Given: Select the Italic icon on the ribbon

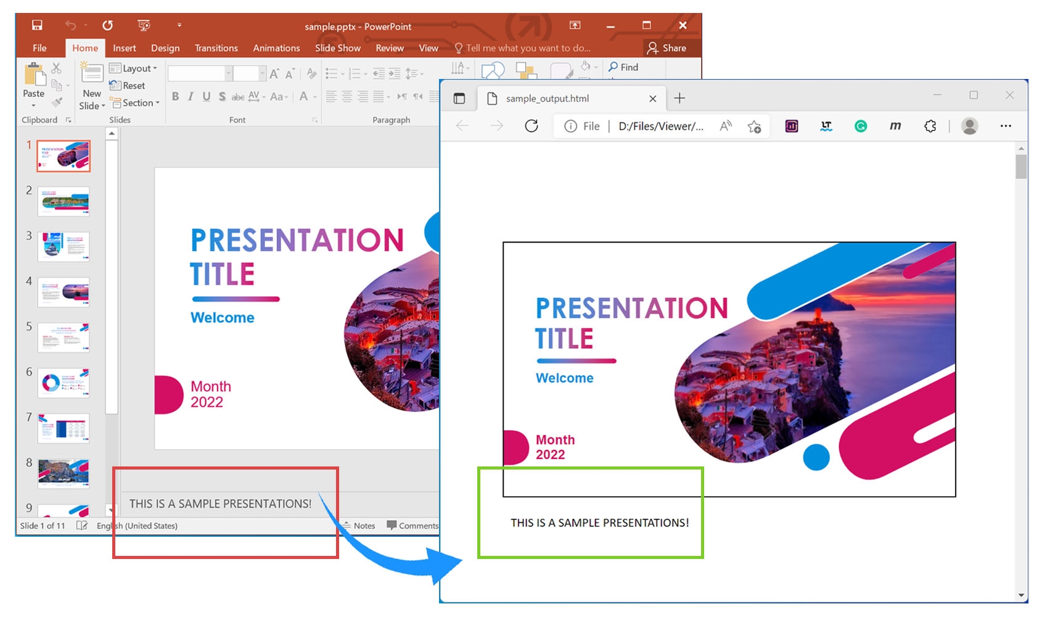Looking at the screenshot, I should coord(191,97).
